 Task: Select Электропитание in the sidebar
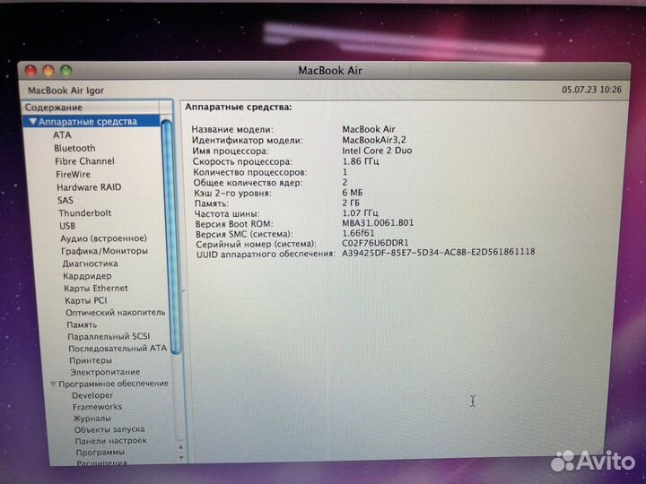pyautogui.click(x=105, y=372)
